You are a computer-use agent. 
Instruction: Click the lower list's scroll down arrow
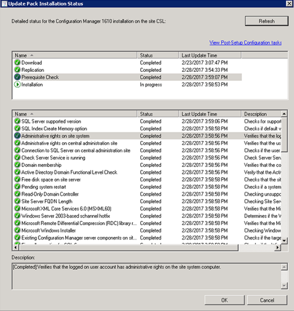284,241
